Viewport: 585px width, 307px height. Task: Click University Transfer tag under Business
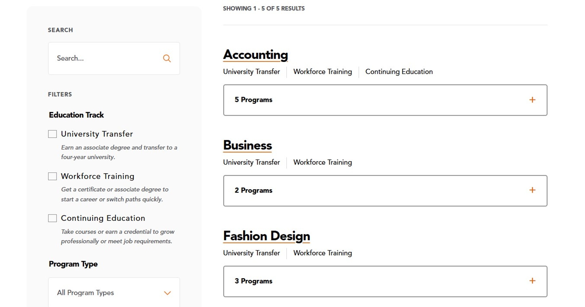tap(251, 162)
